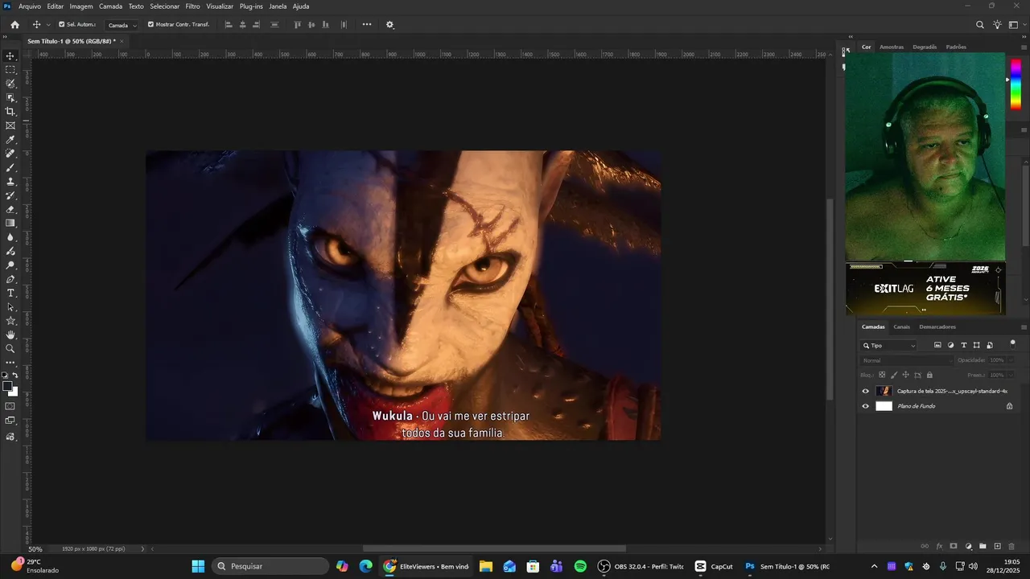The height and width of the screenshot is (579, 1030).
Task: Open the Arquivo menu
Action: click(x=30, y=6)
